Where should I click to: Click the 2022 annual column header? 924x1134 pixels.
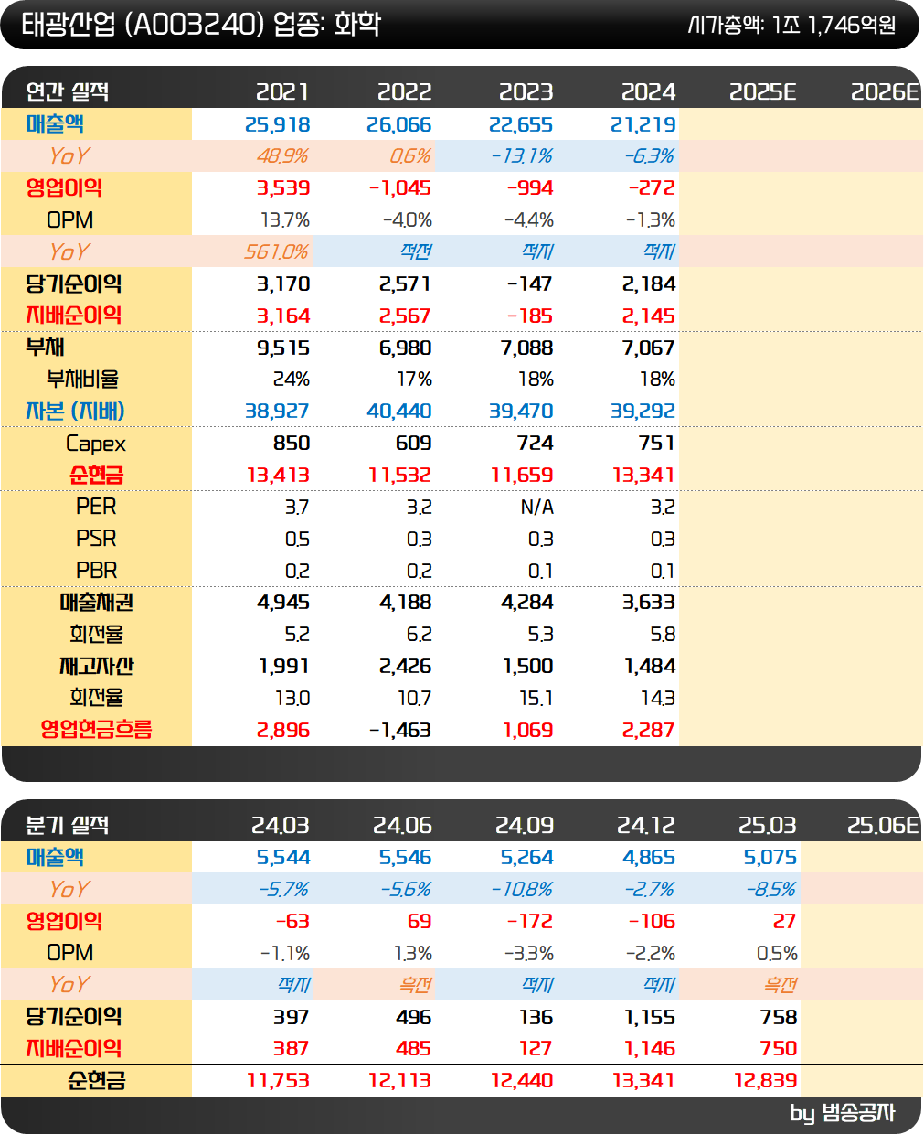pyautogui.click(x=404, y=91)
